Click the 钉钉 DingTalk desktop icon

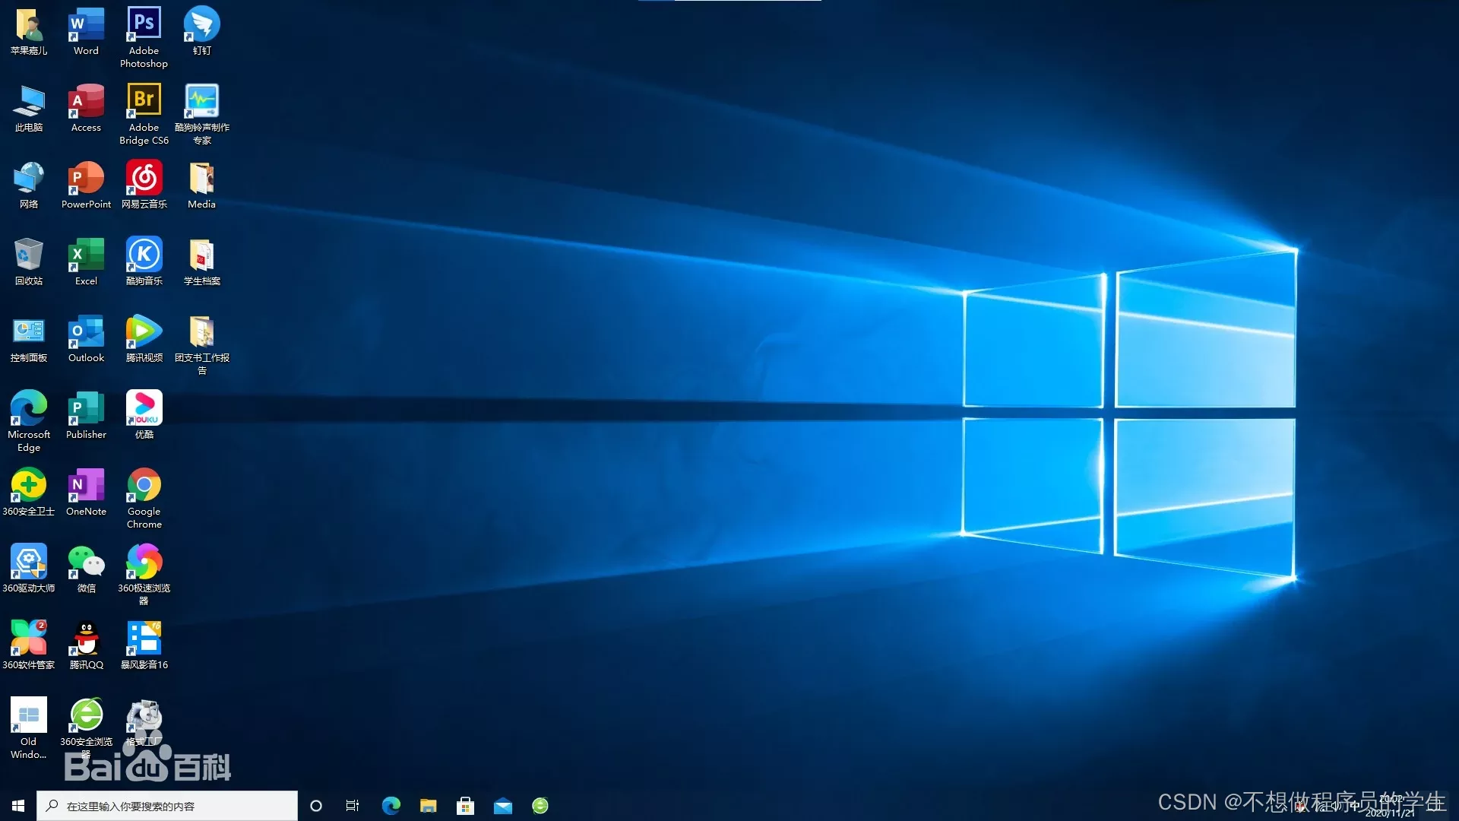point(201,25)
